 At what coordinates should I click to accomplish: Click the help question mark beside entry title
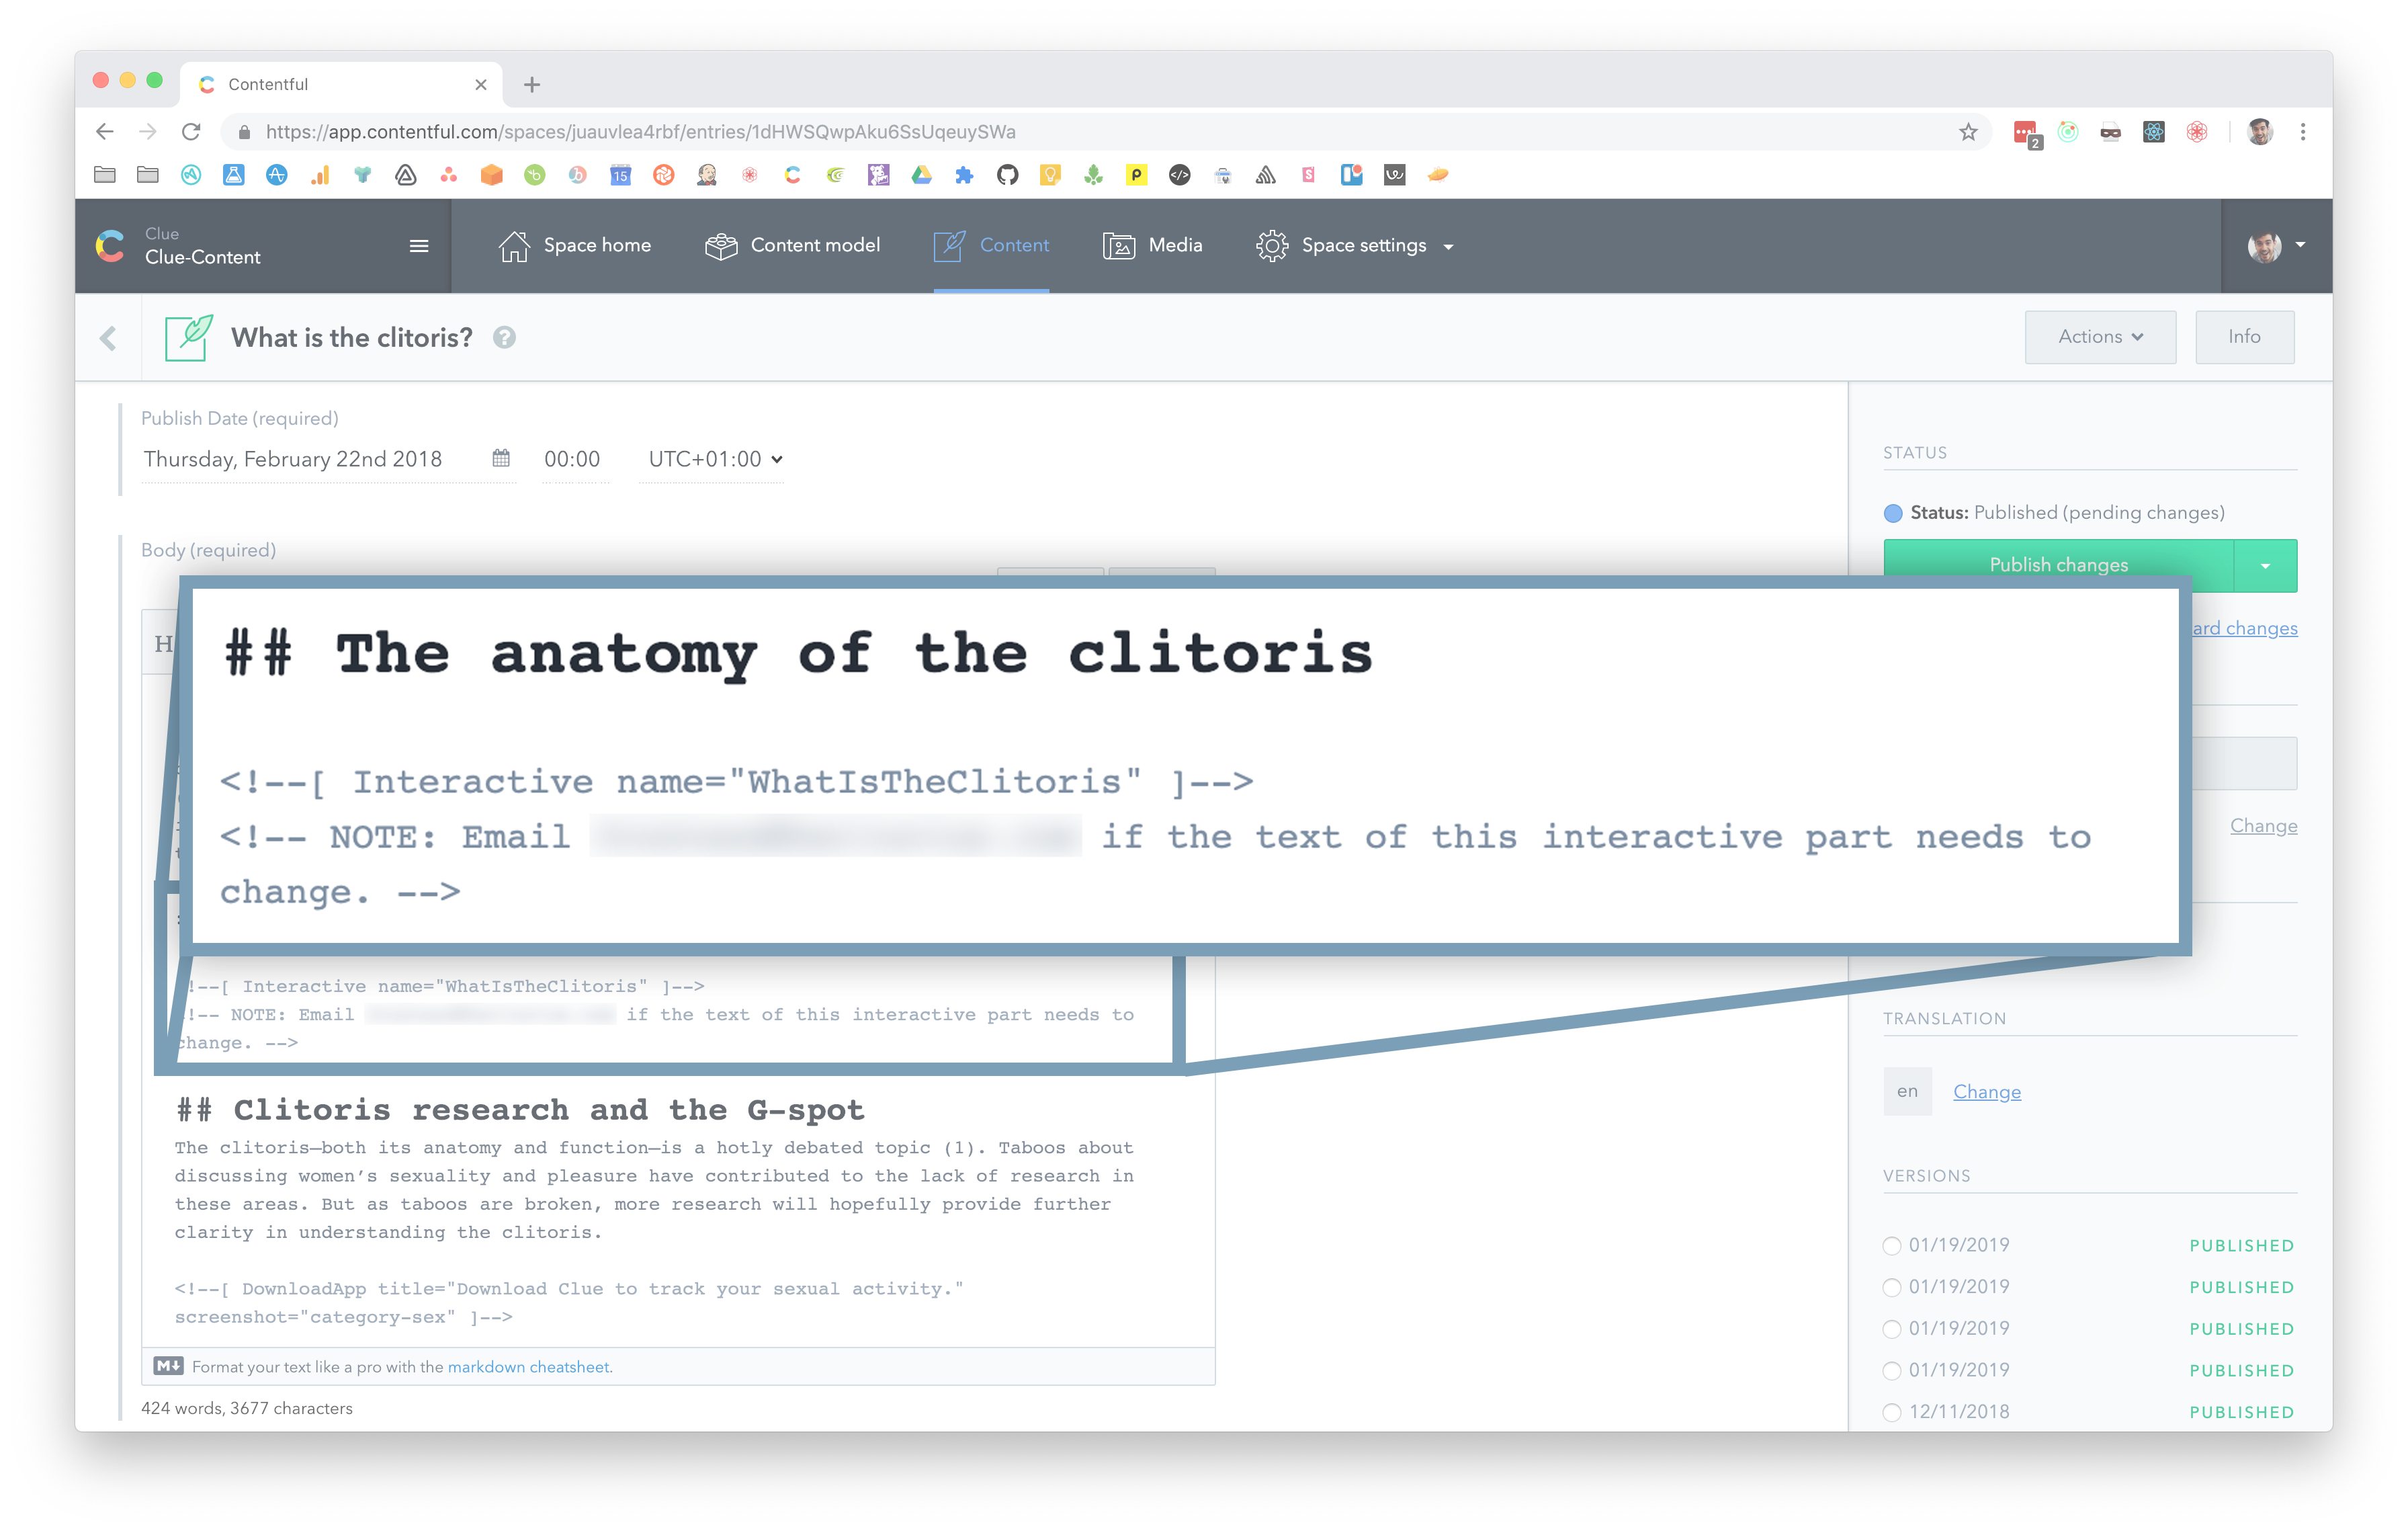click(504, 338)
